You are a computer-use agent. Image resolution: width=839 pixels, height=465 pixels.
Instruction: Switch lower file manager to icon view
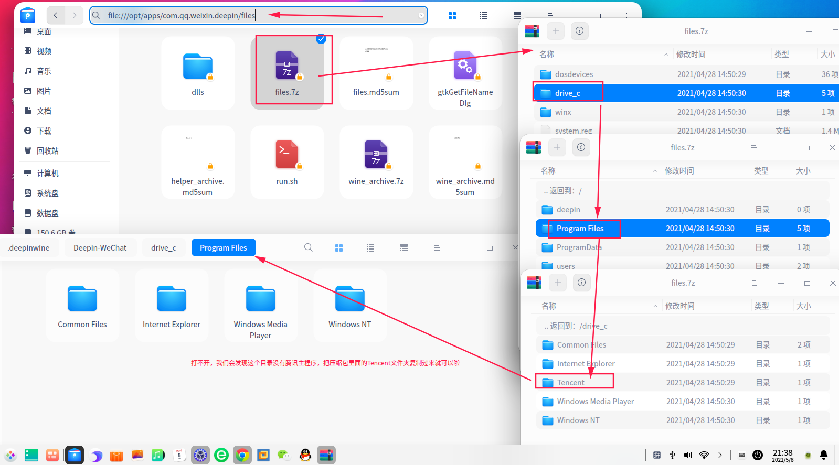339,248
